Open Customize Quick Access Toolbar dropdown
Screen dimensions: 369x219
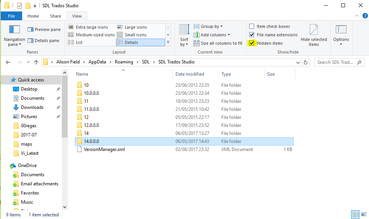tap(35, 6)
